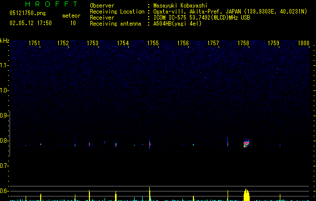Click the 1759 time marker

coord(273,43)
